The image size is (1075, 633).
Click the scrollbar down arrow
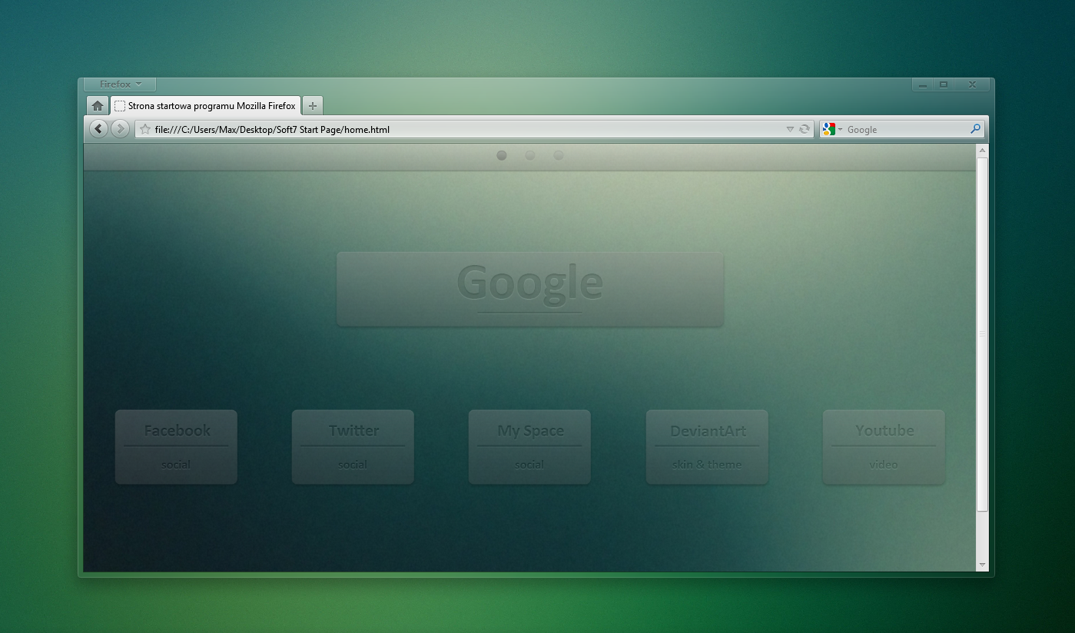982,565
